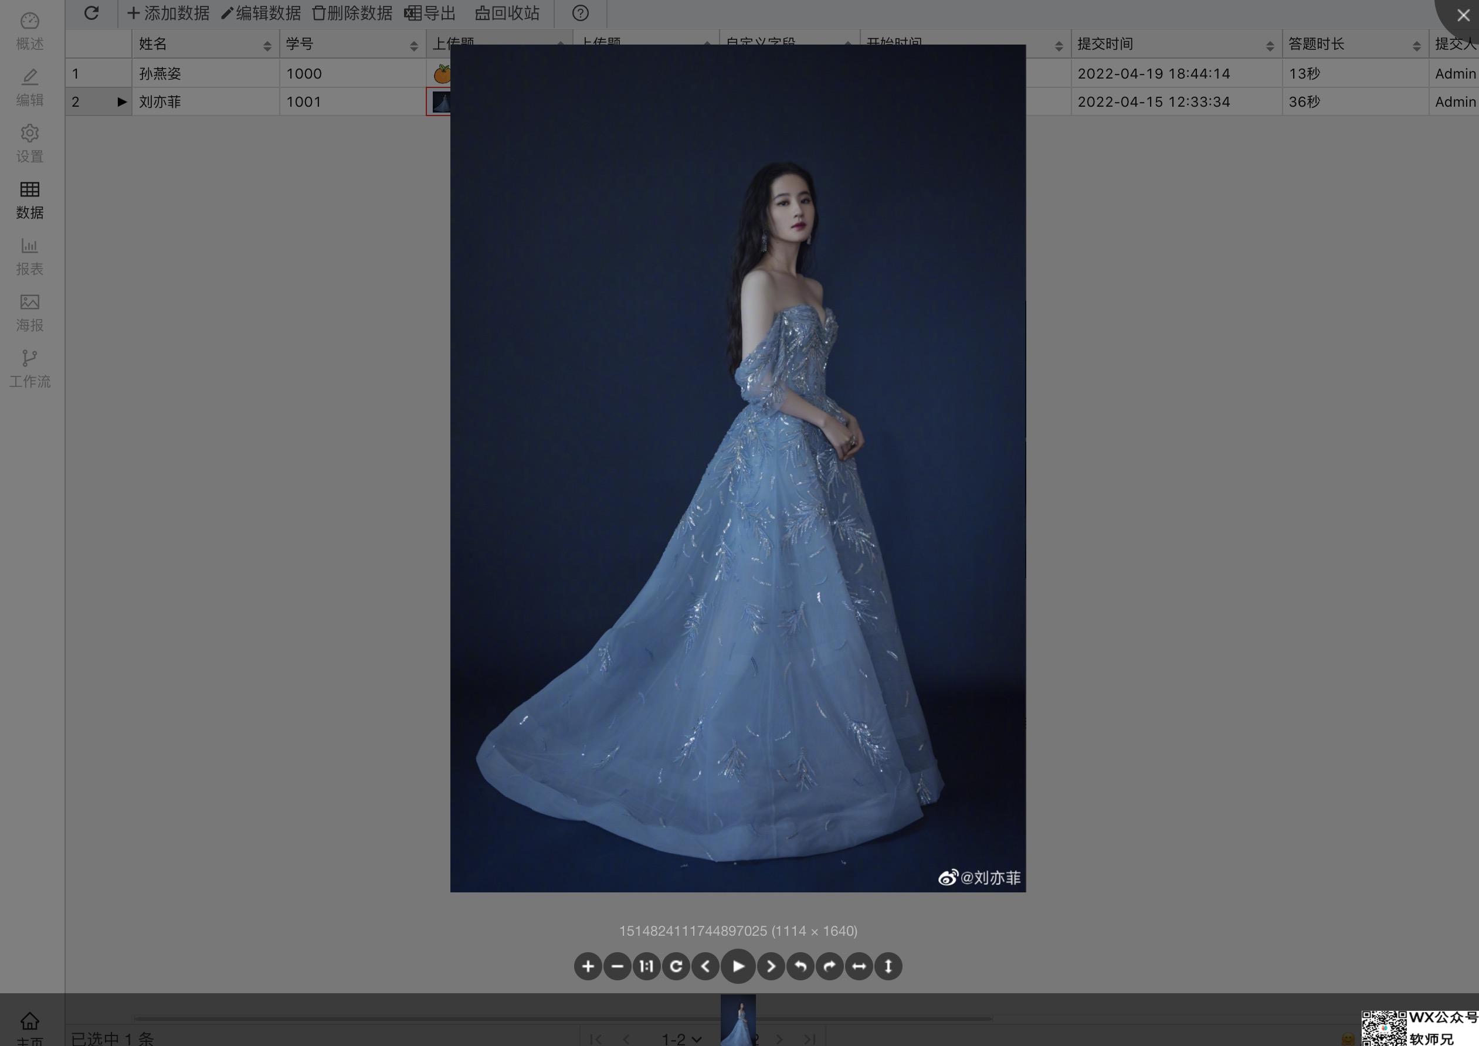Click the 答题时长 column header
1479x1046 pixels.
pos(1355,44)
